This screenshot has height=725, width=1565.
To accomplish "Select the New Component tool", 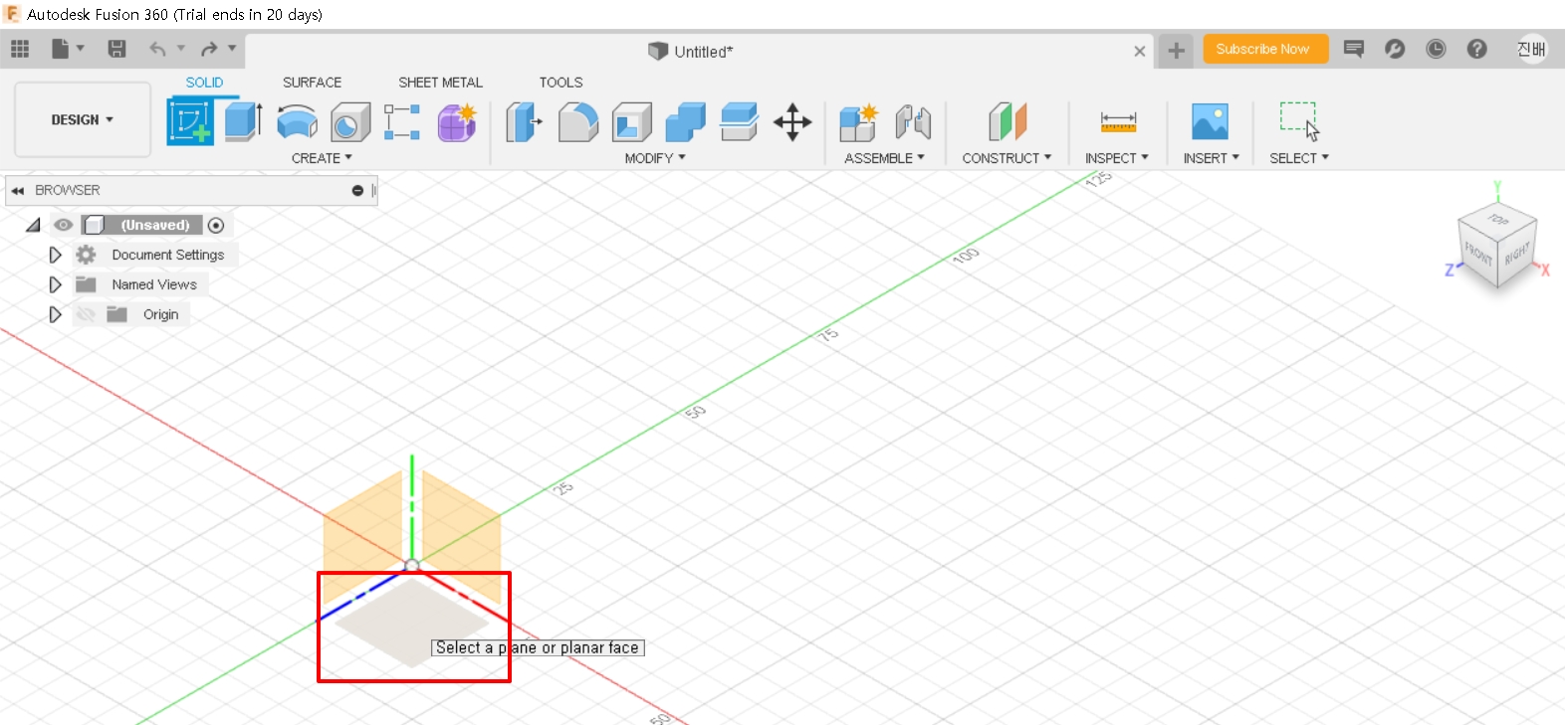I will (x=858, y=122).
